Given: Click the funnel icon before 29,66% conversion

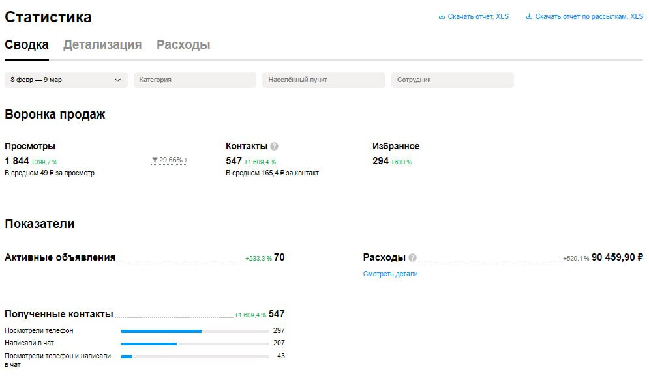Looking at the screenshot, I should pyautogui.click(x=155, y=160).
